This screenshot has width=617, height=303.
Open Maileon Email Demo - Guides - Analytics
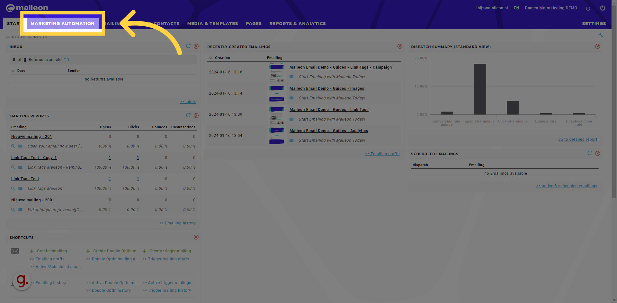click(329, 131)
